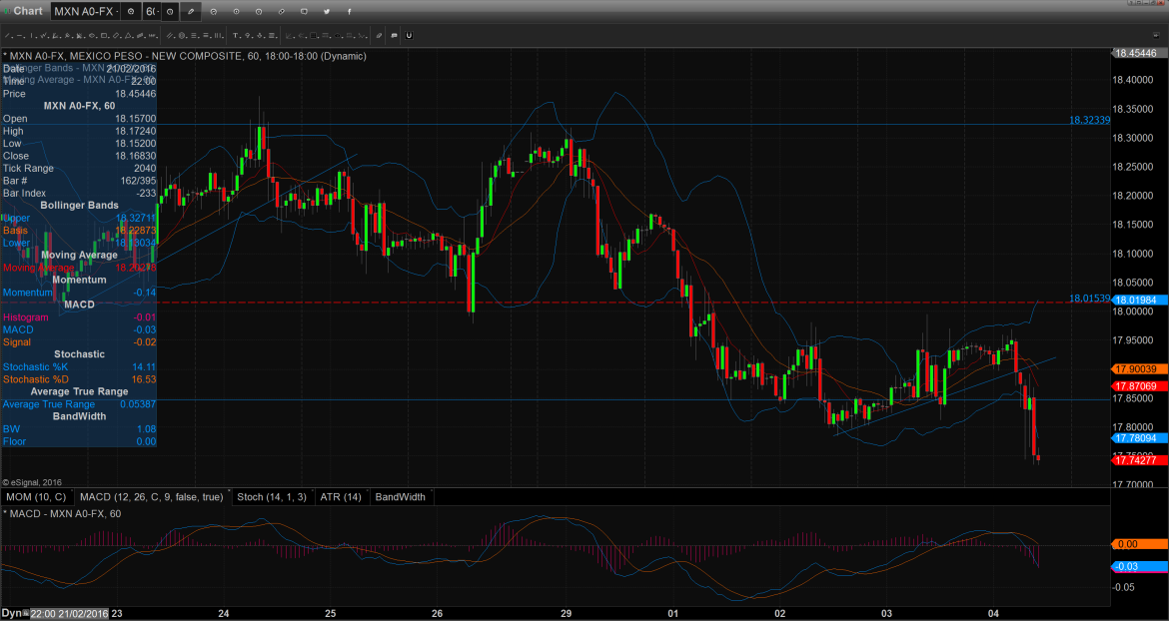Click the Floor value row
Image resolution: width=1169 pixels, height=621 pixels.
[x=79, y=441]
